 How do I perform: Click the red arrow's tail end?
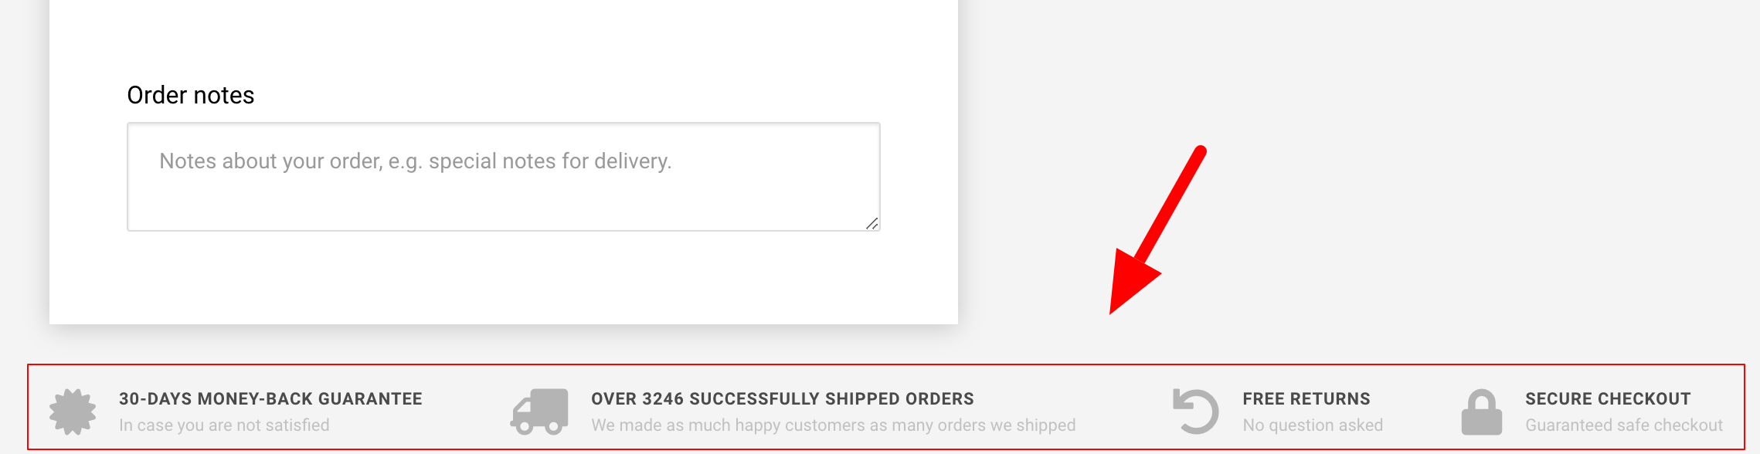point(1200,151)
